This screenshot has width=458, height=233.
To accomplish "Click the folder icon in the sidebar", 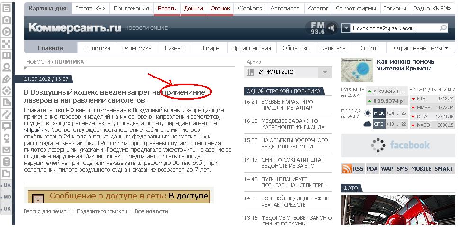I will [x=7, y=174].
